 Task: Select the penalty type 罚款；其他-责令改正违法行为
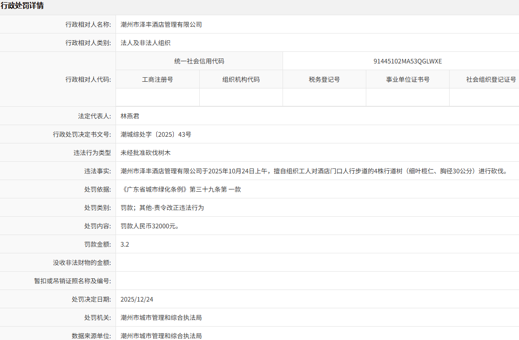coord(161,207)
